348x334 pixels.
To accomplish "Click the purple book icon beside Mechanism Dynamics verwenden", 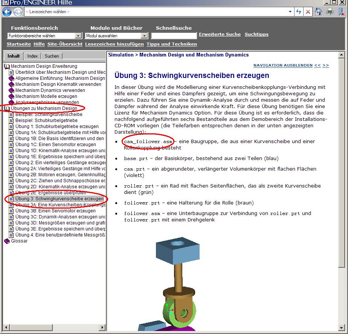I will [x=11, y=90].
